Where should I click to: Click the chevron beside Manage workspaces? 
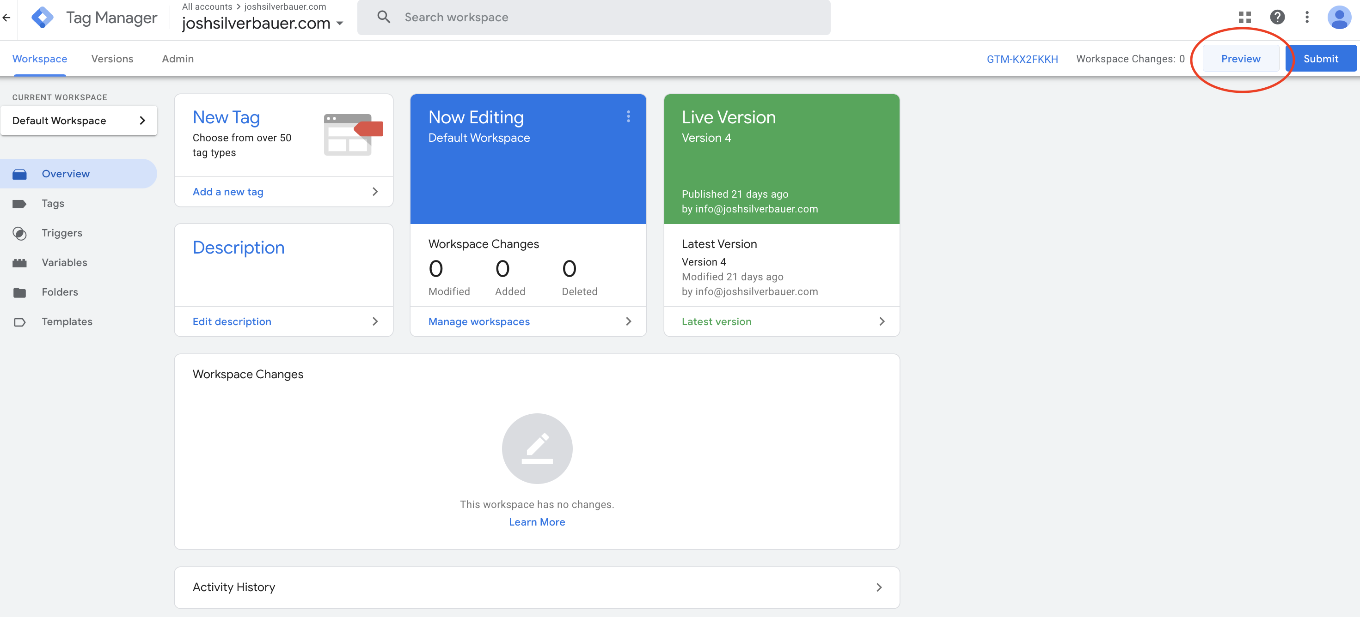click(628, 321)
